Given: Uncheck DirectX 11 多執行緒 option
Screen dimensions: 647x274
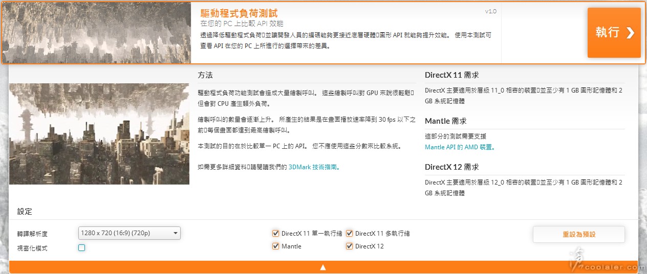Looking at the screenshot, I should tap(350, 233).
